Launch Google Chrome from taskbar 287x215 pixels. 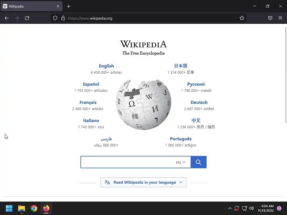(x=34, y=208)
